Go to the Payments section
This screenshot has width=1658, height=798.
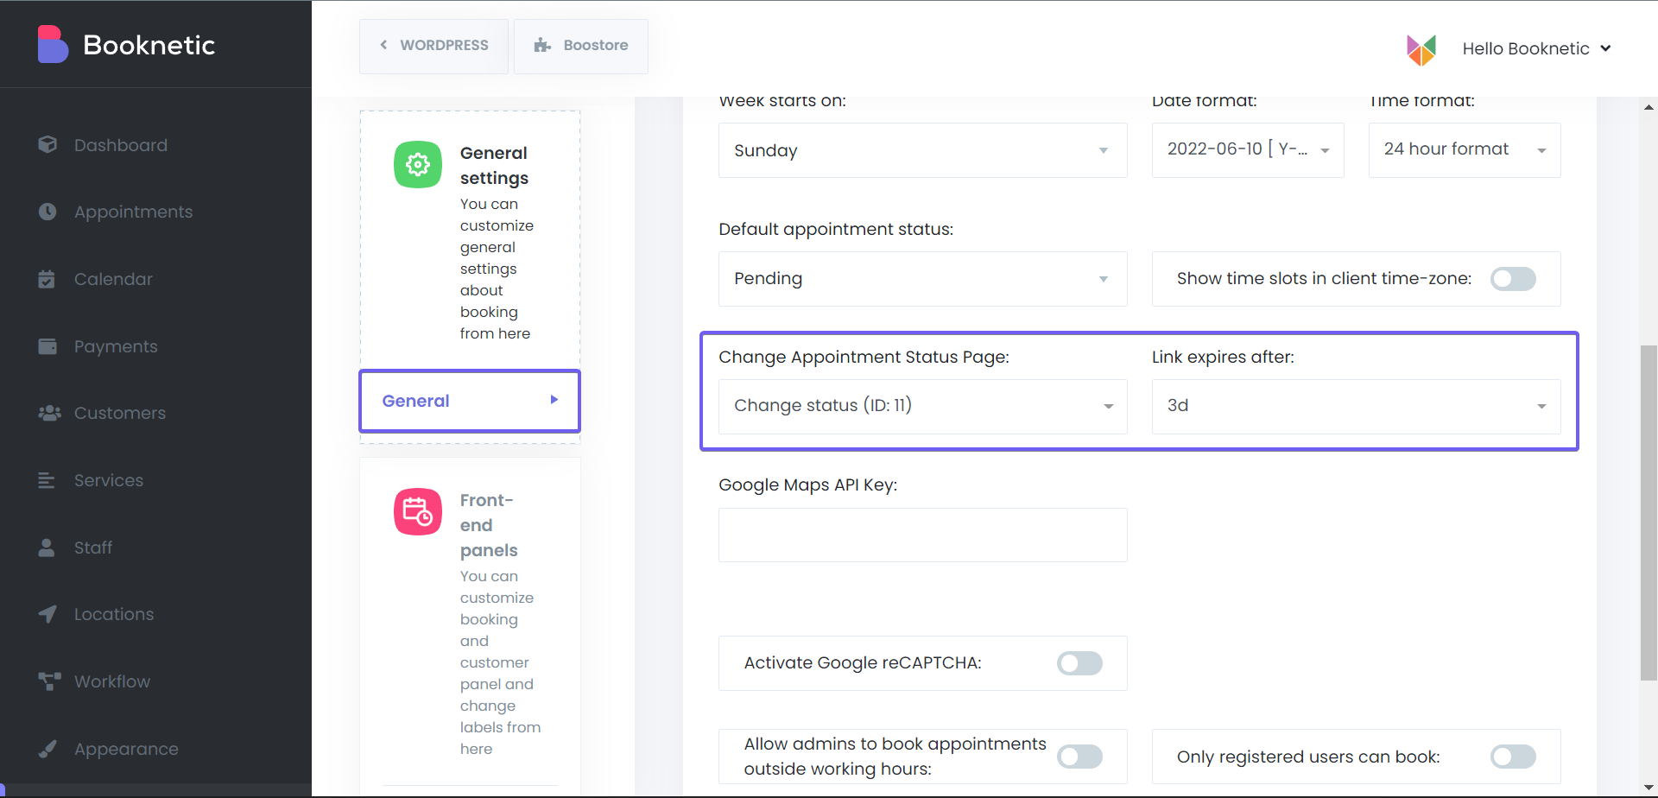tap(116, 346)
